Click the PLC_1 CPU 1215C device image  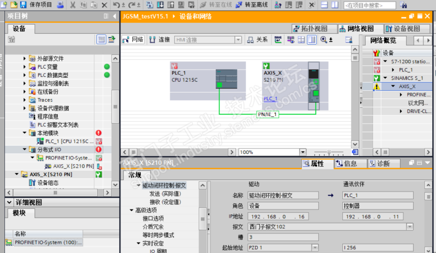click(x=226, y=79)
